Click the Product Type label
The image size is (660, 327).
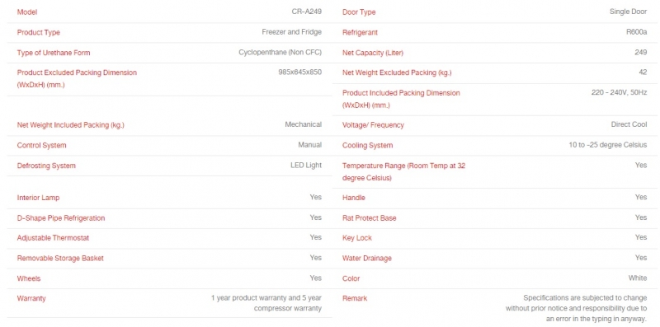pyautogui.click(x=38, y=32)
